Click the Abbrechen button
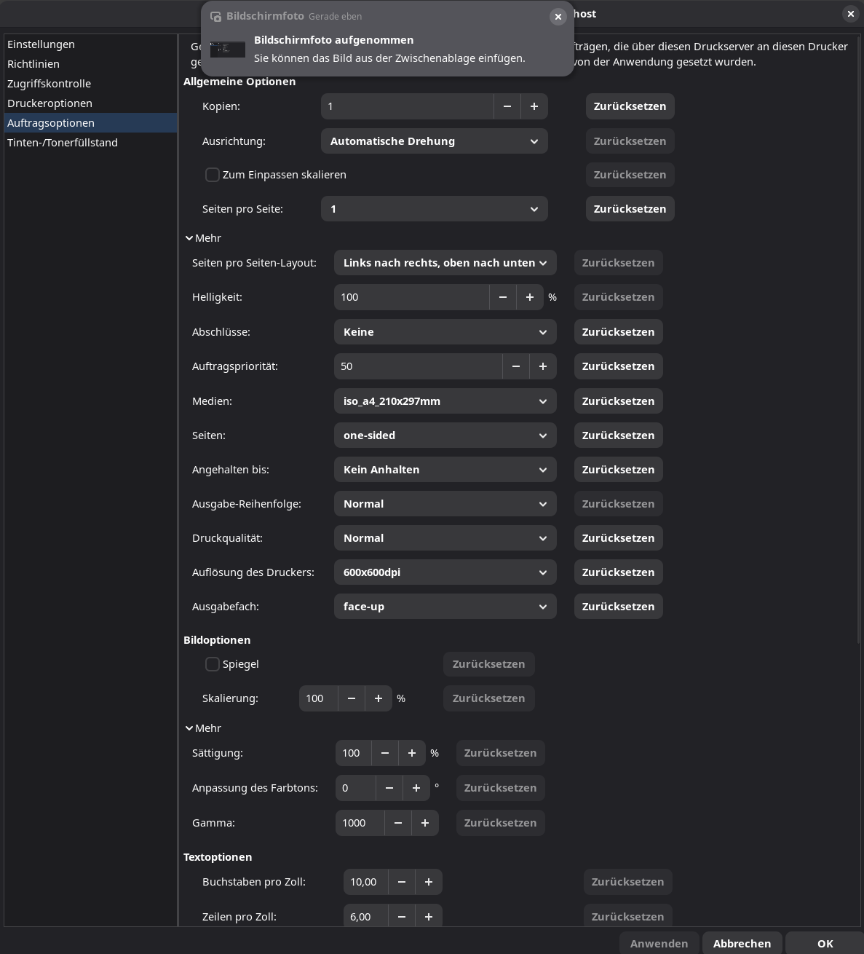This screenshot has height=954, width=864. (x=742, y=943)
